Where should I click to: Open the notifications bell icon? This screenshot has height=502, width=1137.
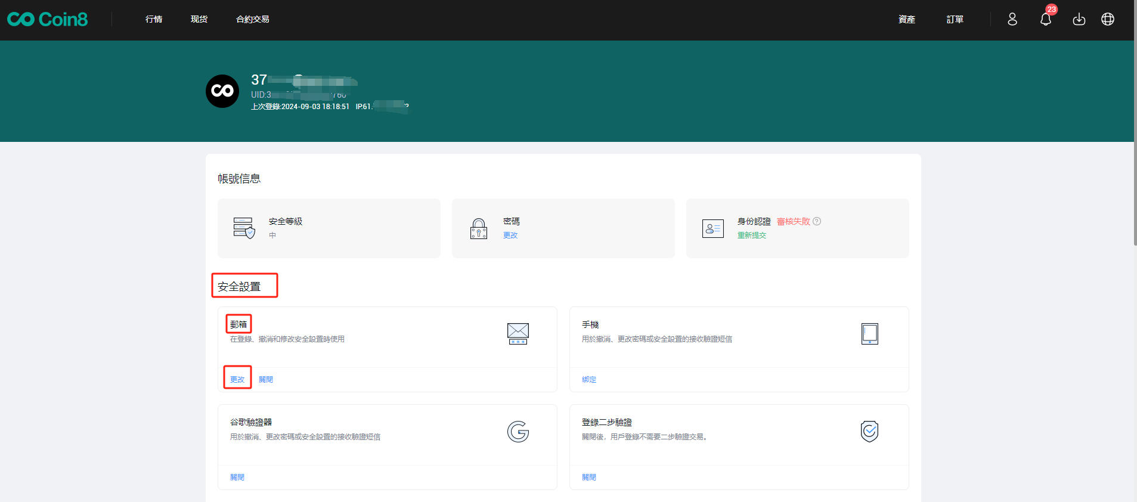1045,19
